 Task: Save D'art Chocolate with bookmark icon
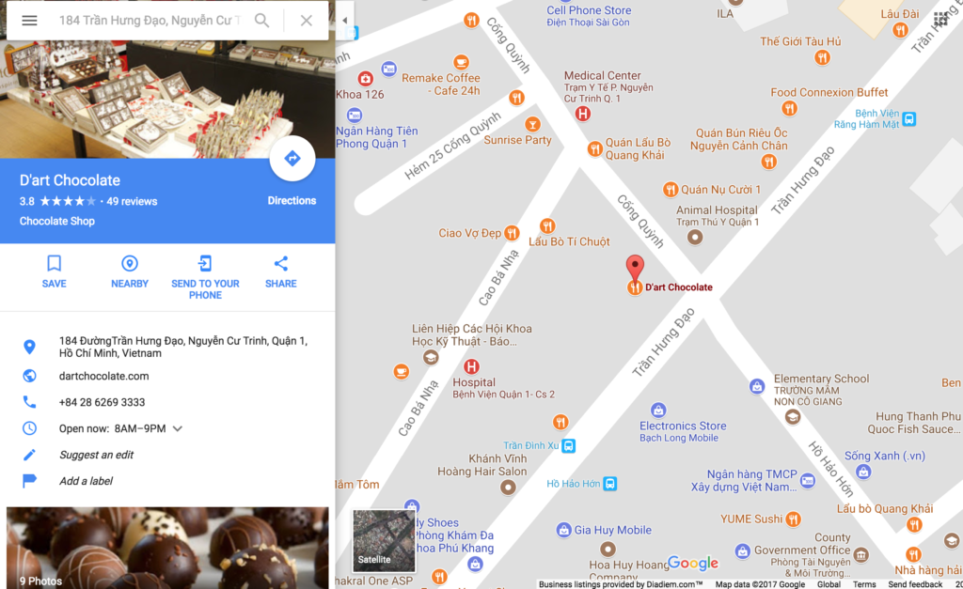pos(54,271)
